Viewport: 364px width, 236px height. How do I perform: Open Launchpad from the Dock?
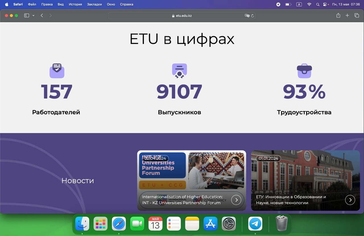pyautogui.click(x=100, y=224)
